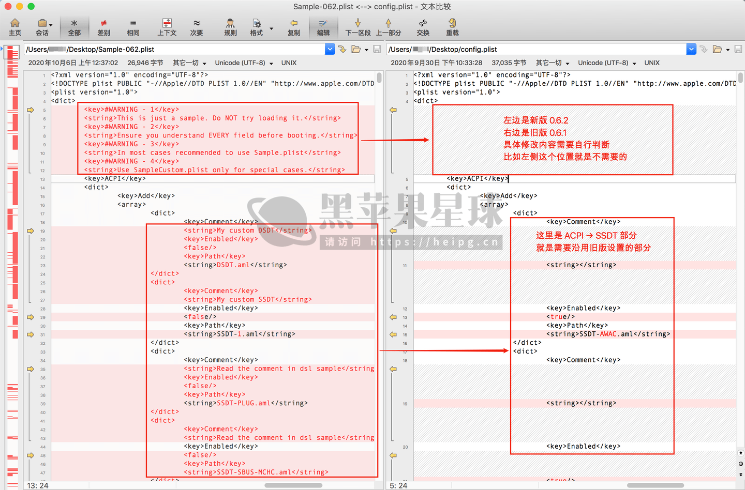This screenshot has height=490, width=745.
Task: Toggle 差别 (Differences) display filter
Action: point(104,27)
